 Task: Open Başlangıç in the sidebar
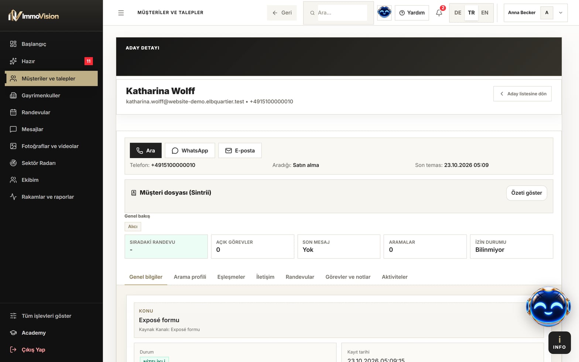point(51,44)
